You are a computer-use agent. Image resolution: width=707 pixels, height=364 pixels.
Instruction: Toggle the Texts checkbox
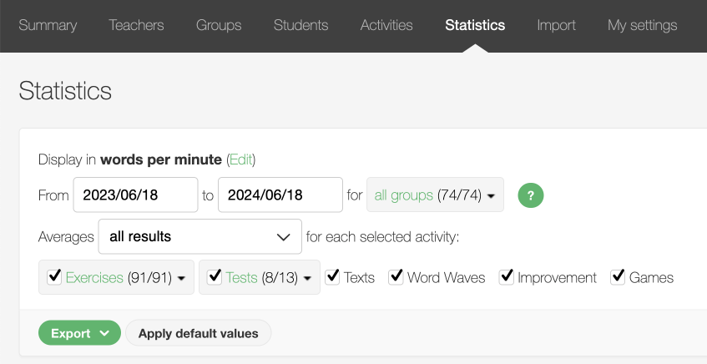click(x=332, y=277)
